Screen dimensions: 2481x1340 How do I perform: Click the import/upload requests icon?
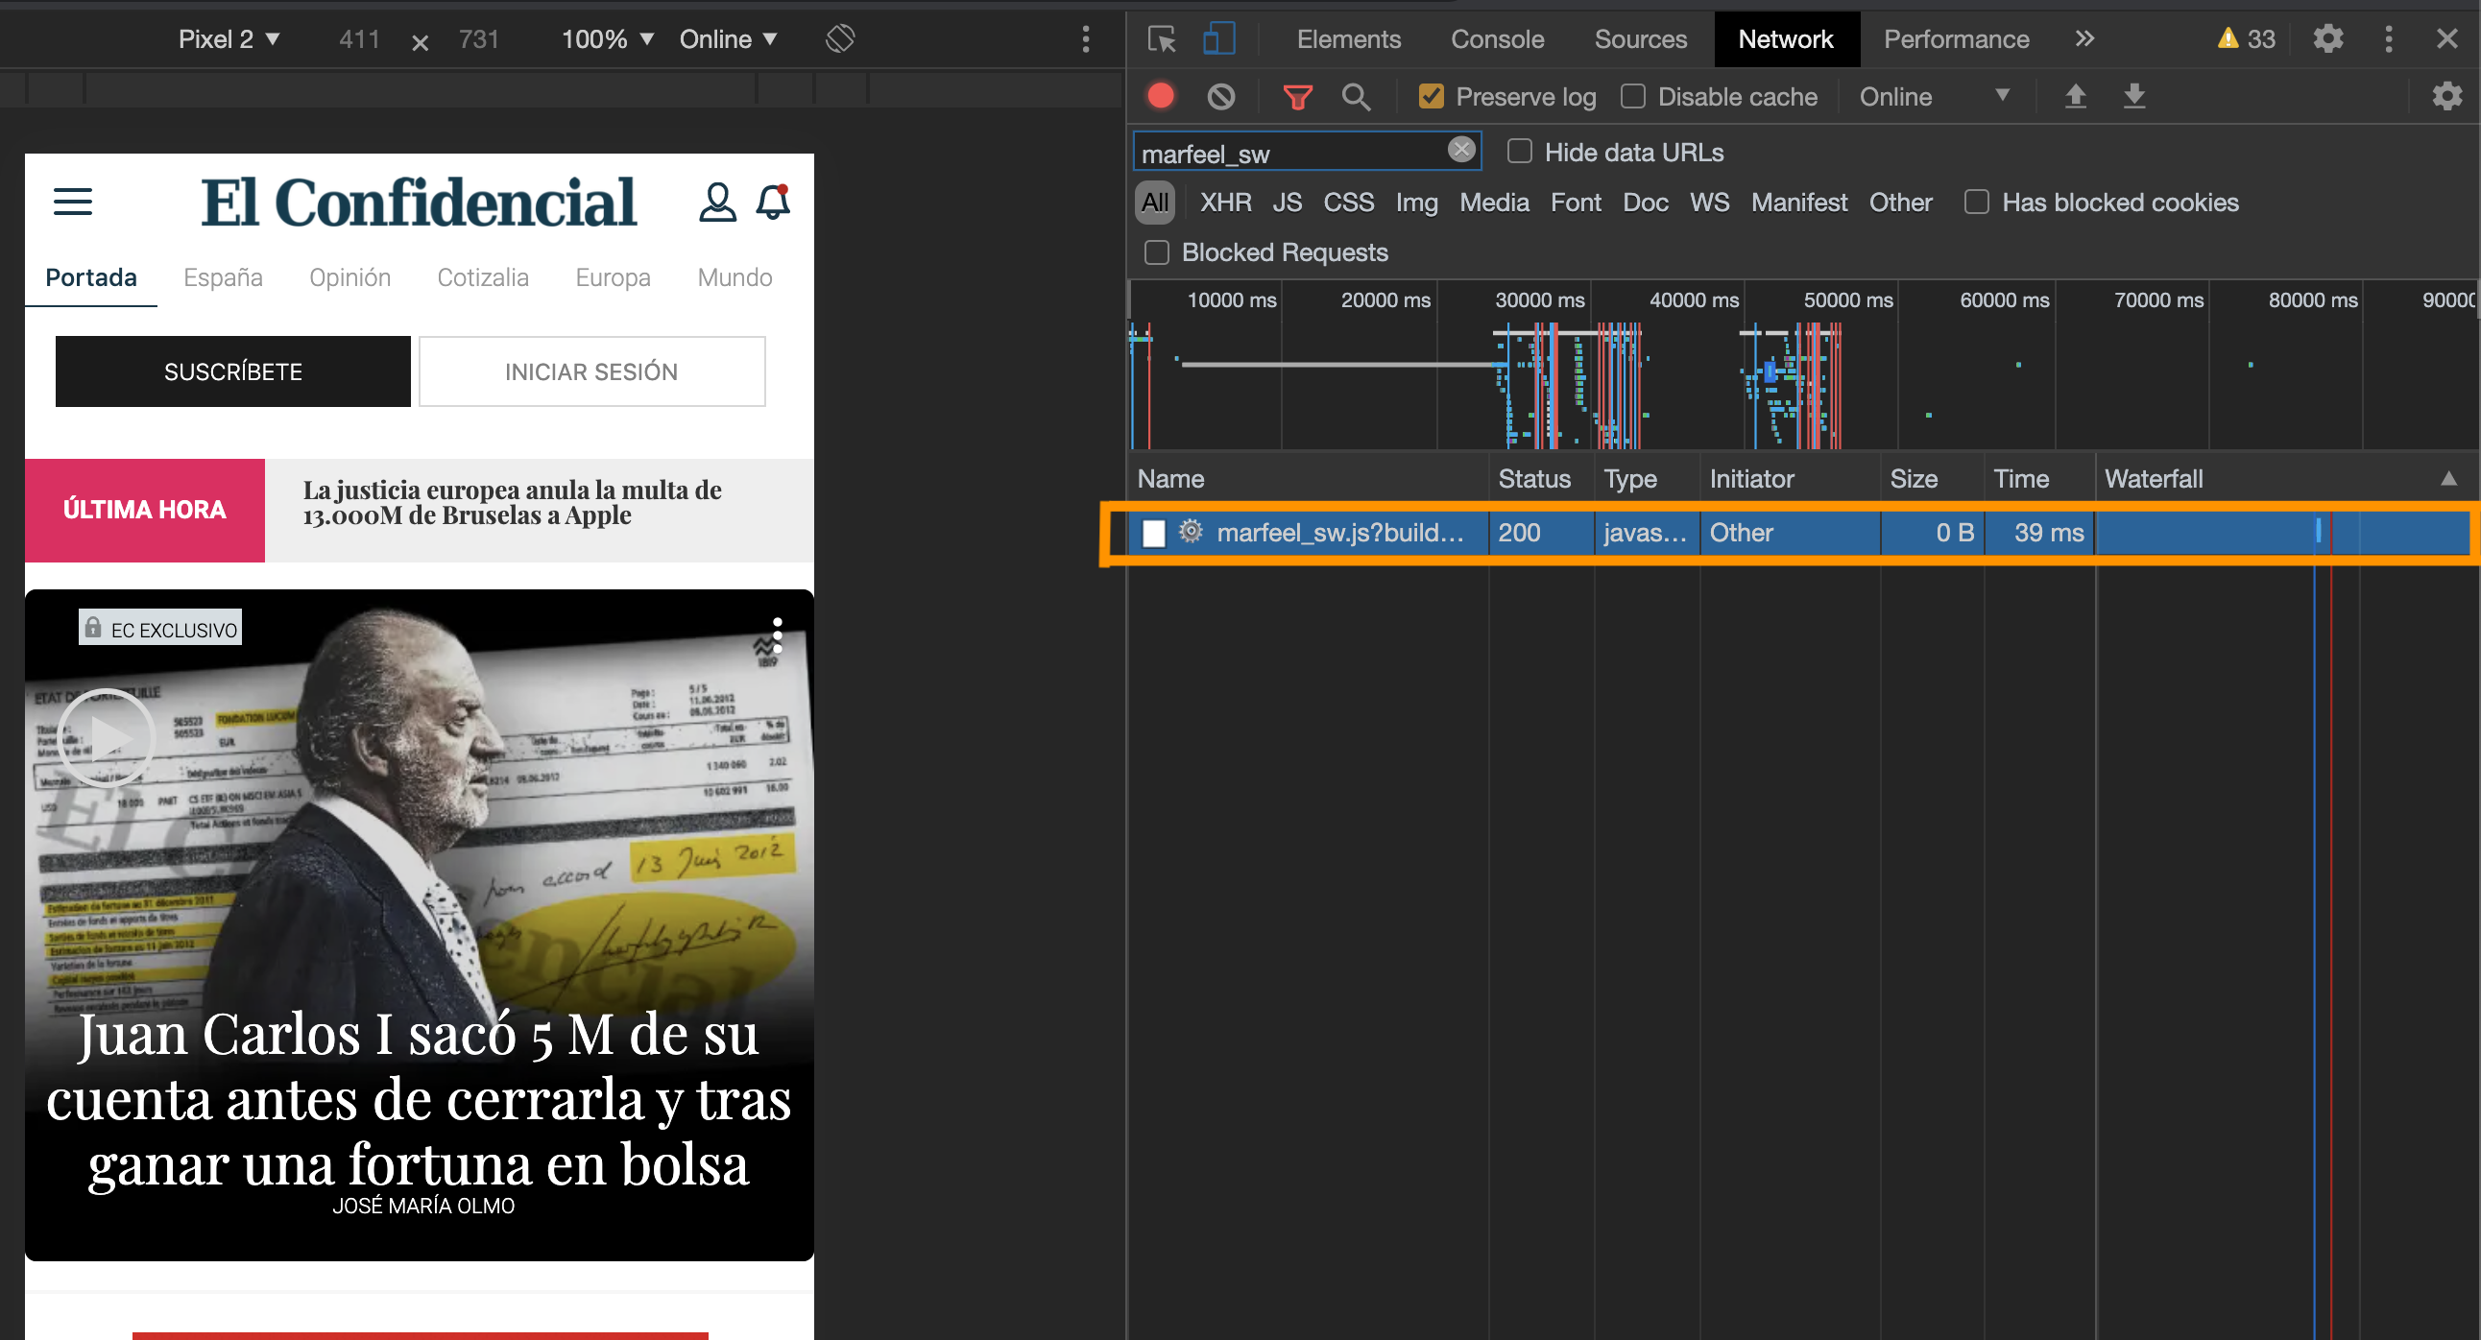click(x=2075, y=96)
